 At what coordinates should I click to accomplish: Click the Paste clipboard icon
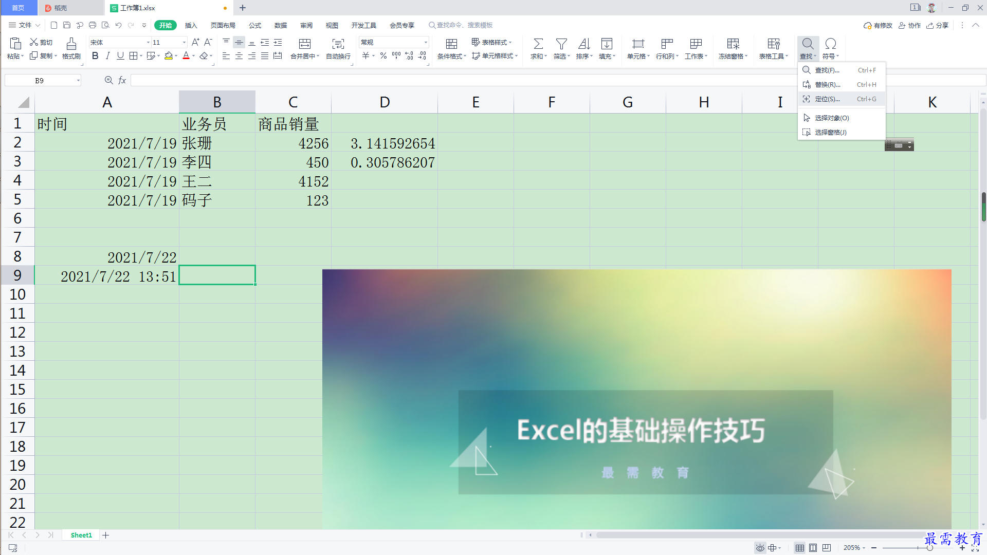(x=15, y=44)
